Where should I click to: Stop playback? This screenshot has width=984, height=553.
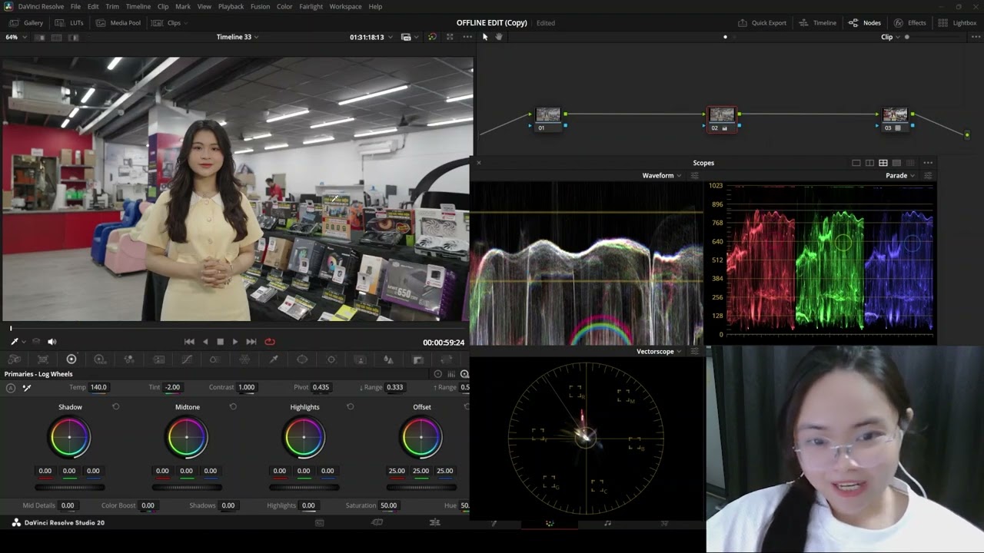click(220, 342)
